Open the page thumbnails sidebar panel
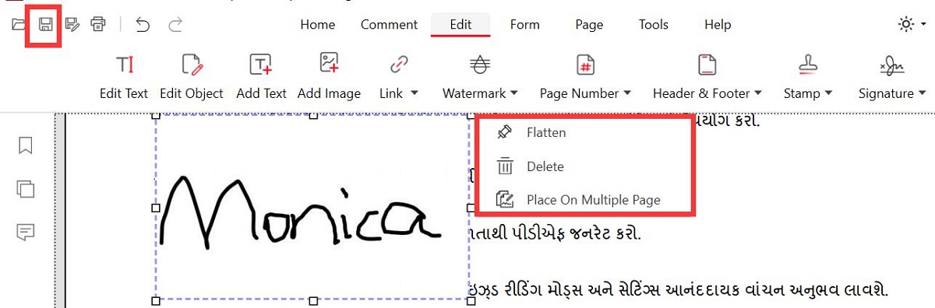This screenshot has height=308, width=935. click(x=26, y=188)
